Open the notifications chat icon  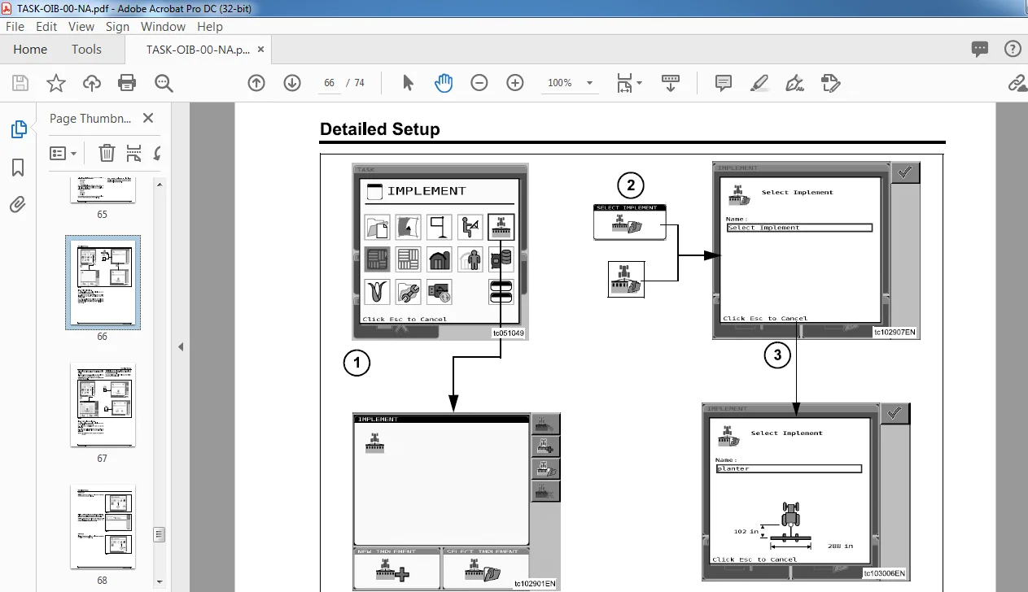coord(980,50)
